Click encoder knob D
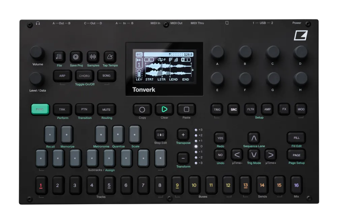Screen dimensions: 337x224 point(301,52)
